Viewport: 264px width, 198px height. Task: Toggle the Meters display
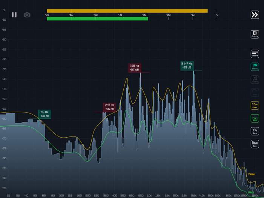tap(255, 54)
